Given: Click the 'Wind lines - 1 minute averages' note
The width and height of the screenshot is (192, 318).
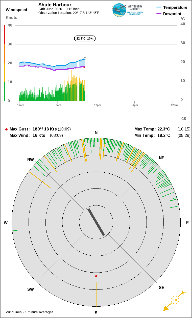Looking at the screenshot, I should click(x=30, y=312).
